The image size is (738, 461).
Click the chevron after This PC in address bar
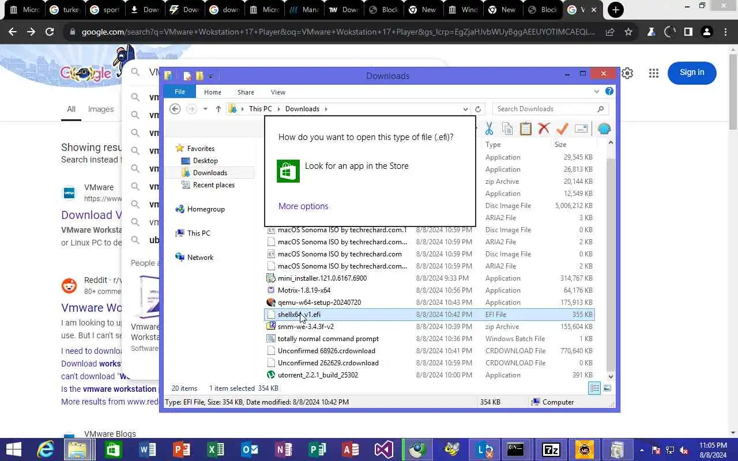pyautogui.click(x=279, y=109)
